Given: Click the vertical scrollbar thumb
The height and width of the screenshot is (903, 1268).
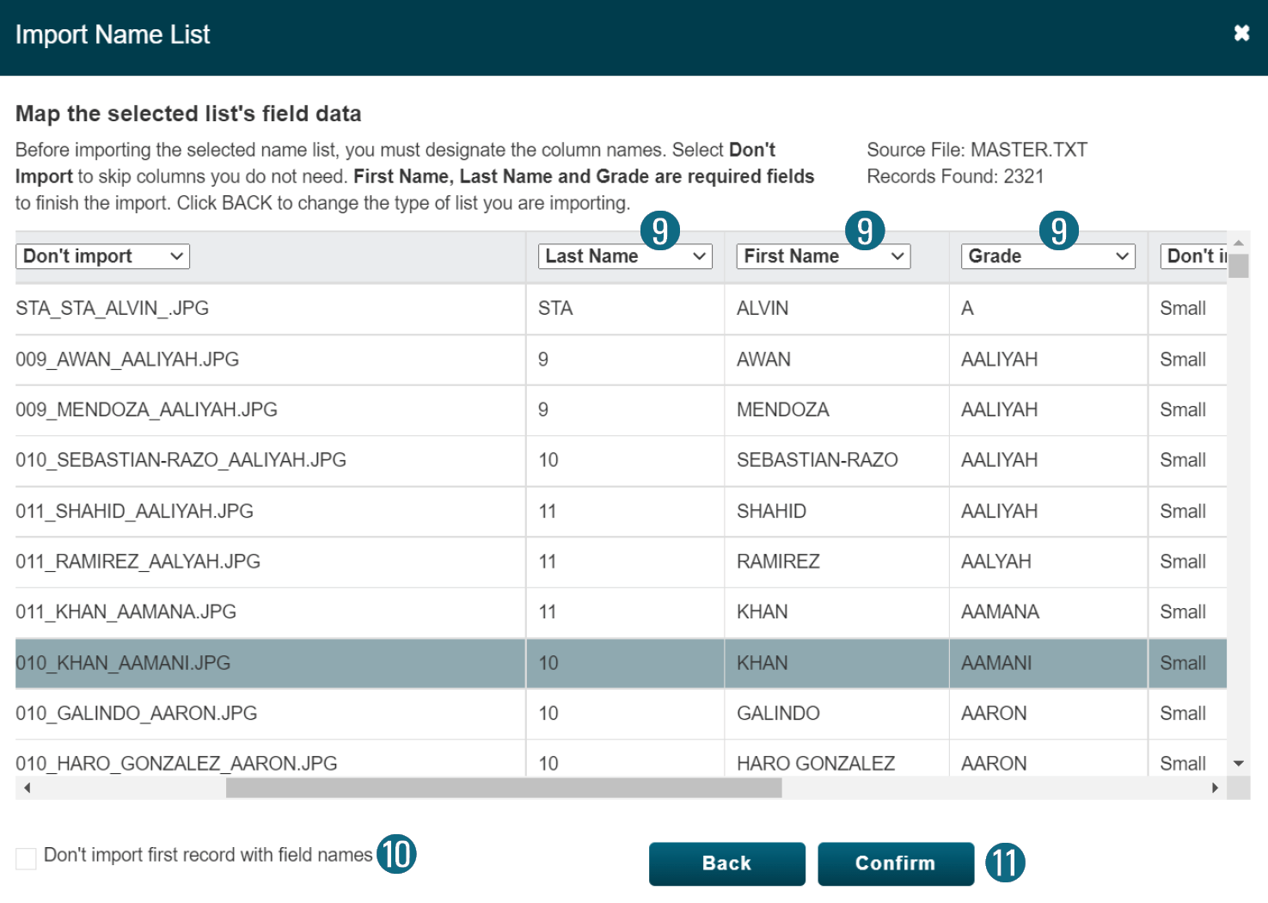Looking at the screenshot, I should pos(1239,267).
